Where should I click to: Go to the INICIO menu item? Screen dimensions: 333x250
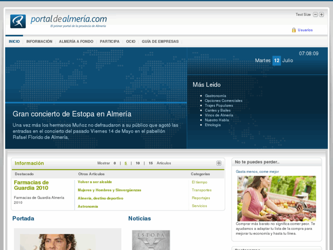(x=14, y=41)
